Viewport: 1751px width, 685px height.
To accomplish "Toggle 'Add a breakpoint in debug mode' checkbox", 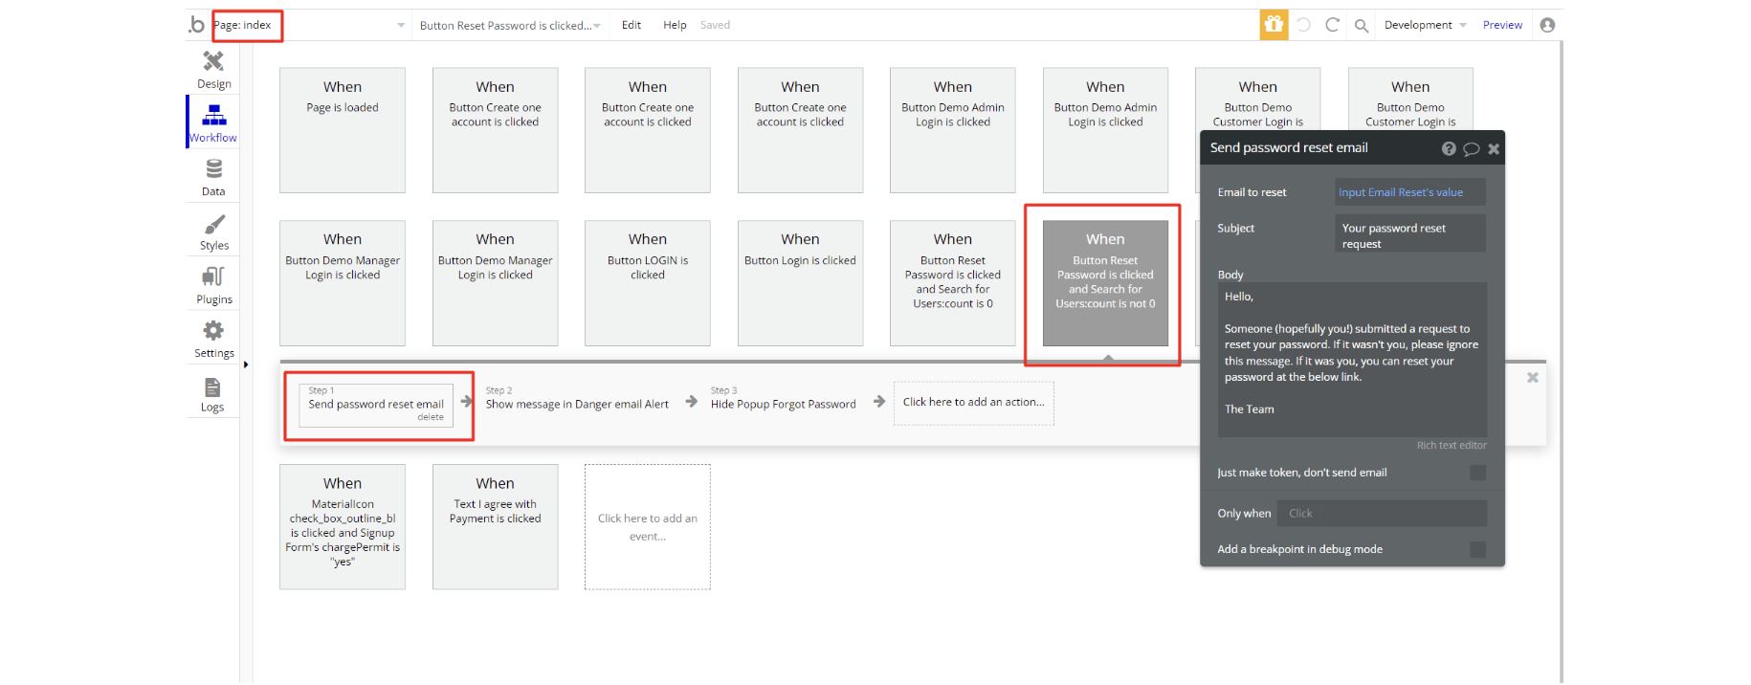I will click(x=1477, y=549).
